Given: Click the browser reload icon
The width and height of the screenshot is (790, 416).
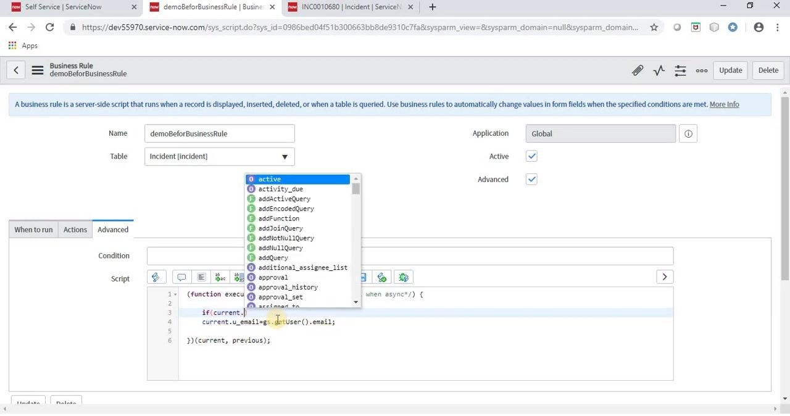Looking at the screenshot, I should coord(50,27).
